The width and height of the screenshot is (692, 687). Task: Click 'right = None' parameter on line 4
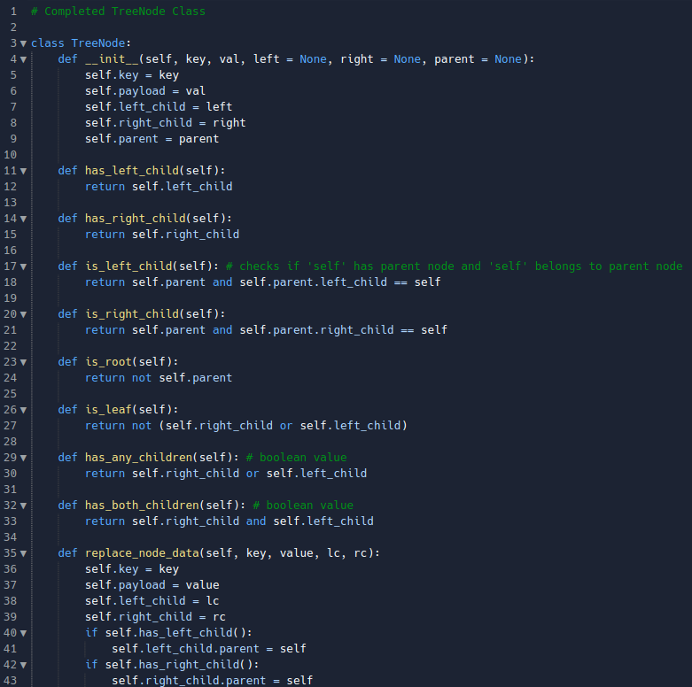tap(380, 59)
